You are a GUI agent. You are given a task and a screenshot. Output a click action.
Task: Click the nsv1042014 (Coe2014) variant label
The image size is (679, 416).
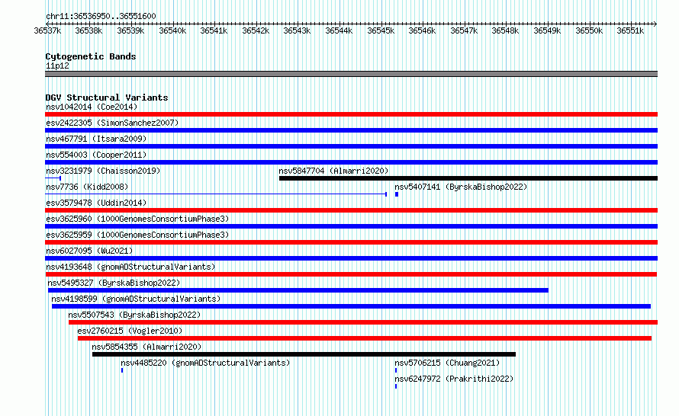pos(92,107)
